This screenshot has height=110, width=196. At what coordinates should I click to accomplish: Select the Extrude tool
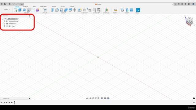pos(20,10)
